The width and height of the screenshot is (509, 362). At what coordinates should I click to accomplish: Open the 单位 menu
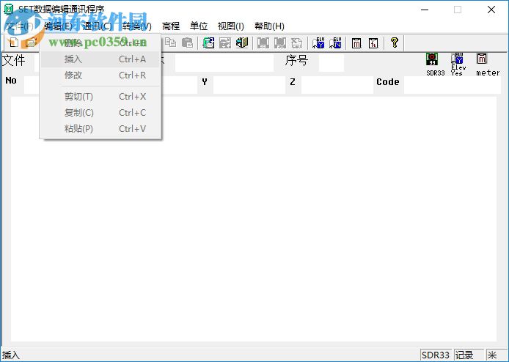(x=199, y=26)
